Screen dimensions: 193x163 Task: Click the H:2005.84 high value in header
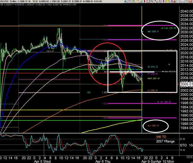(x=44, y=2)
